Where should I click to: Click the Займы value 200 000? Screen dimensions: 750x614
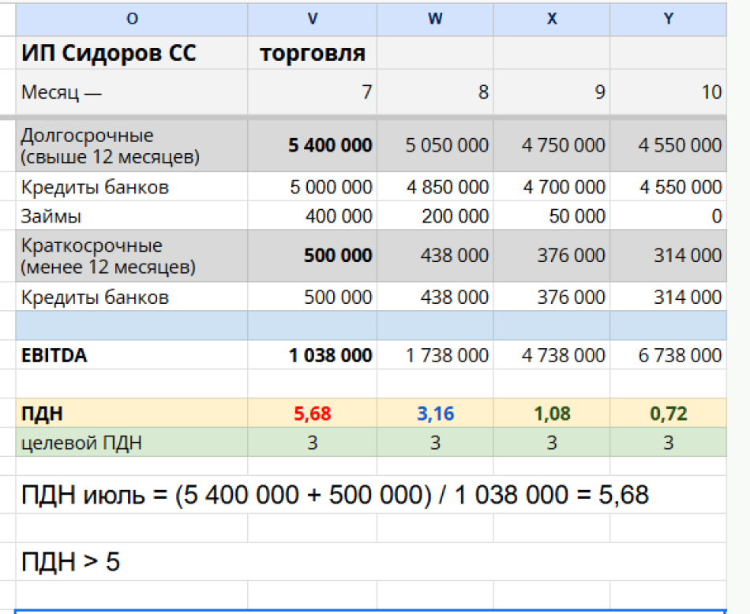coord(455,216)
